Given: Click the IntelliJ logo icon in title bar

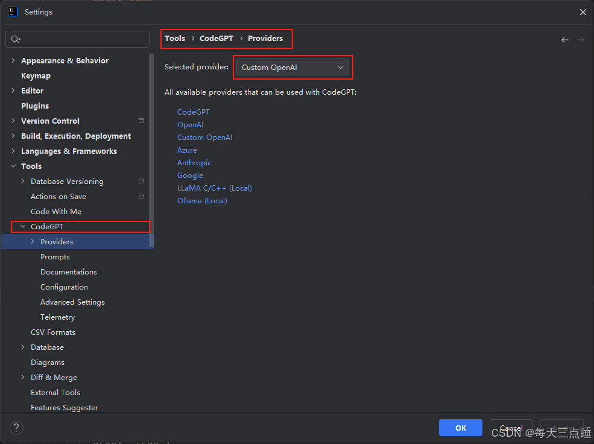Looking at the screenshot, I should coord(13,11).
